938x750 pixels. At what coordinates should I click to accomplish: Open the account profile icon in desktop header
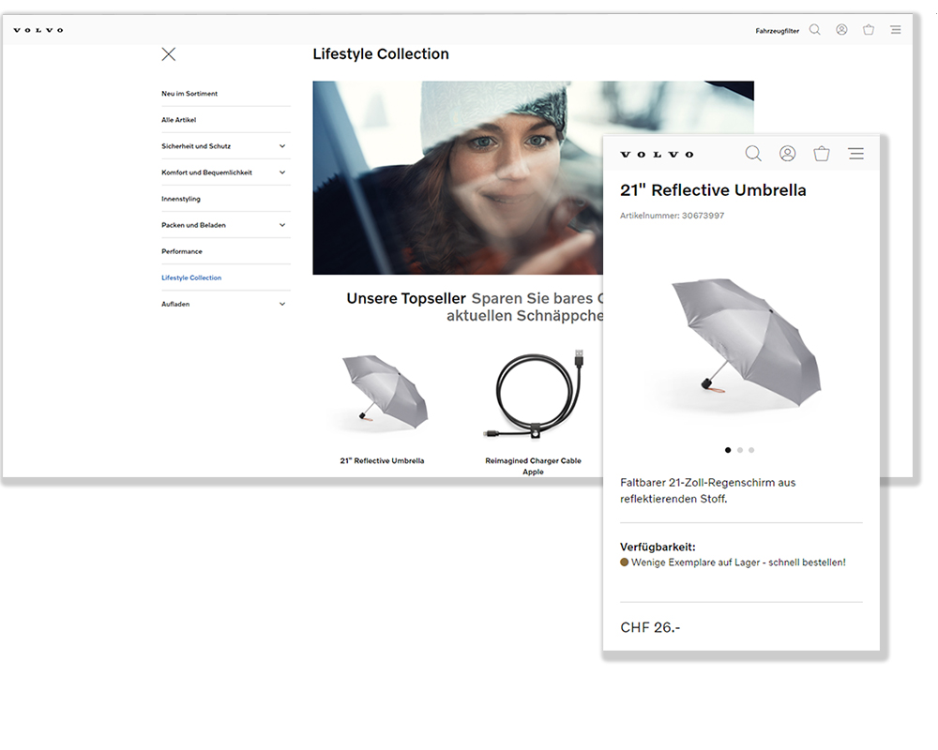(841, 30)
